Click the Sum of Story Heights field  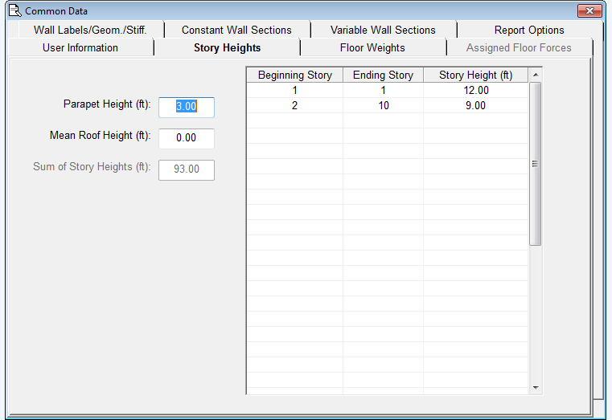coord(187,169)
